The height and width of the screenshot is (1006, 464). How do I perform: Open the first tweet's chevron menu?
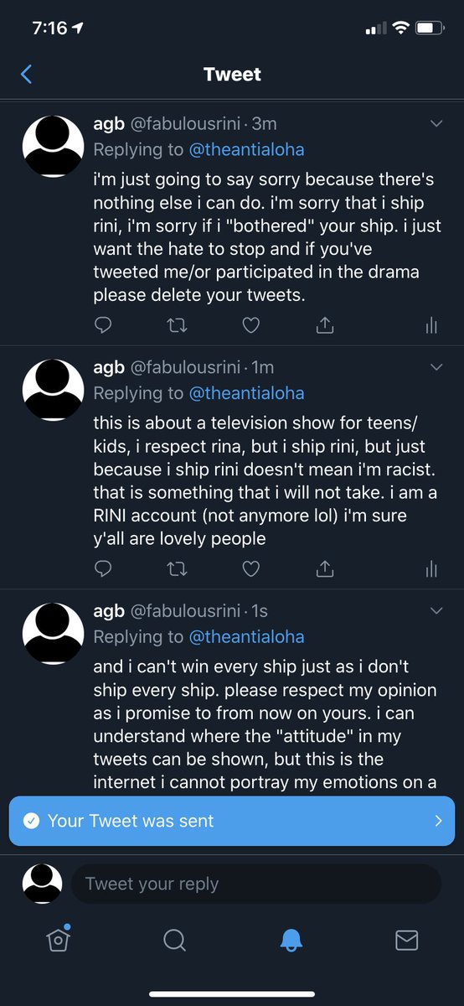(x=436, y=124)
